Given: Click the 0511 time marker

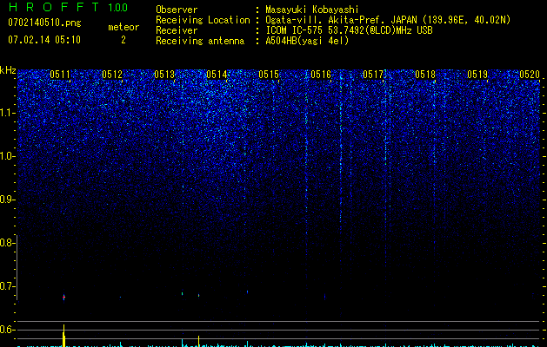Looking at the screenshot, I should coord(60,75).
